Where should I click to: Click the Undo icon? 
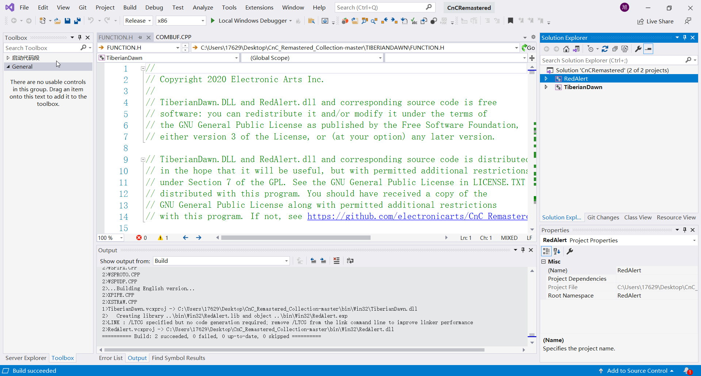91,21
